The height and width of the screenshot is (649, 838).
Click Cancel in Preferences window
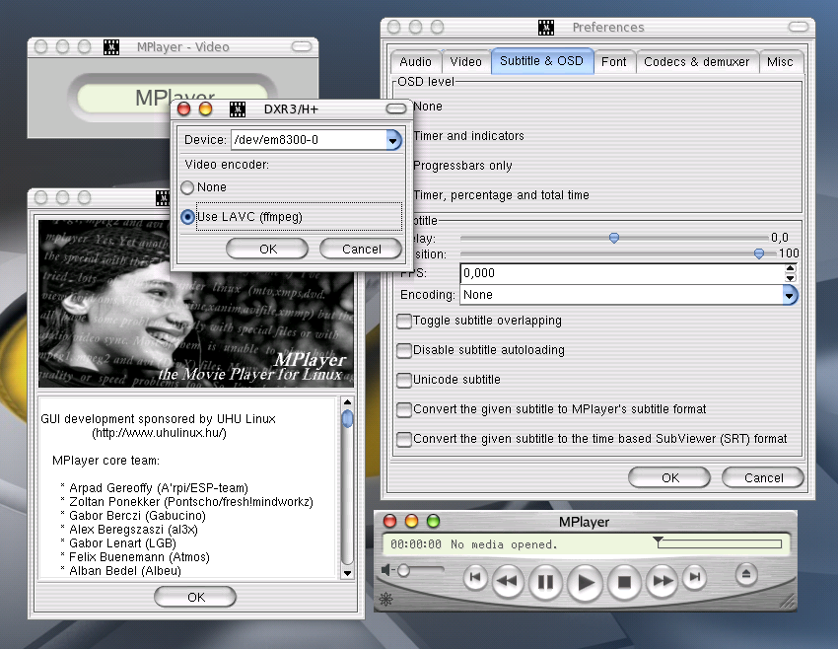pos(763,478)
